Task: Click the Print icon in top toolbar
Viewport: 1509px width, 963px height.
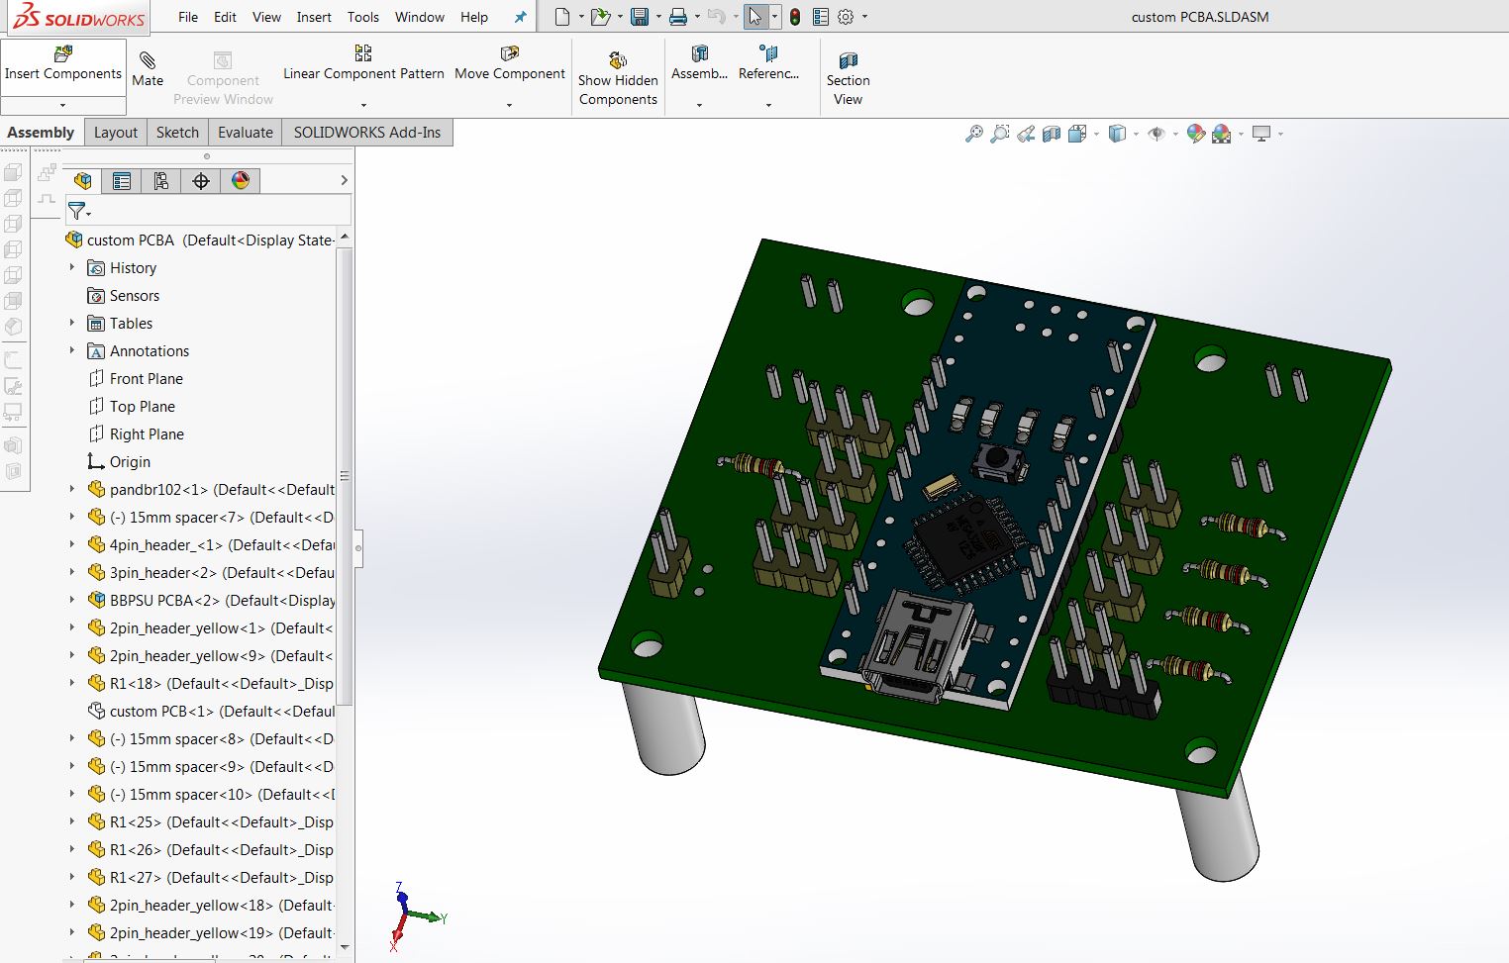Action: (677, 17)
